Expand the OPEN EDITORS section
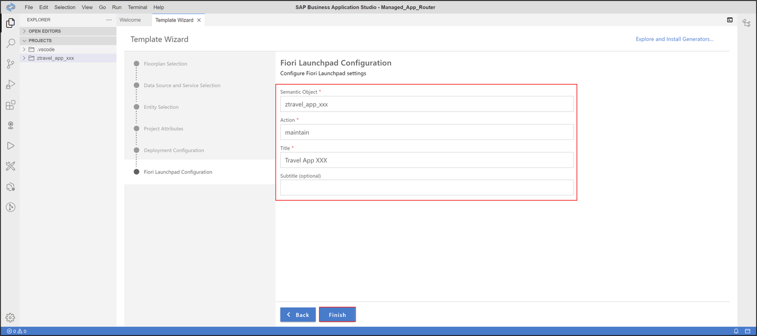Viewport: 757px width, 336px height. [68, 31]
